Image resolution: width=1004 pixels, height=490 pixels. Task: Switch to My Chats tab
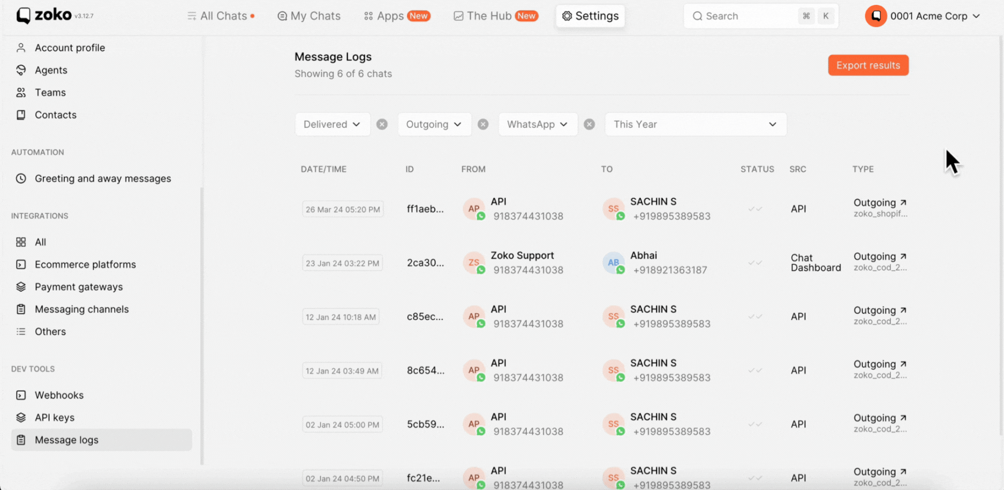pos(309,16)
